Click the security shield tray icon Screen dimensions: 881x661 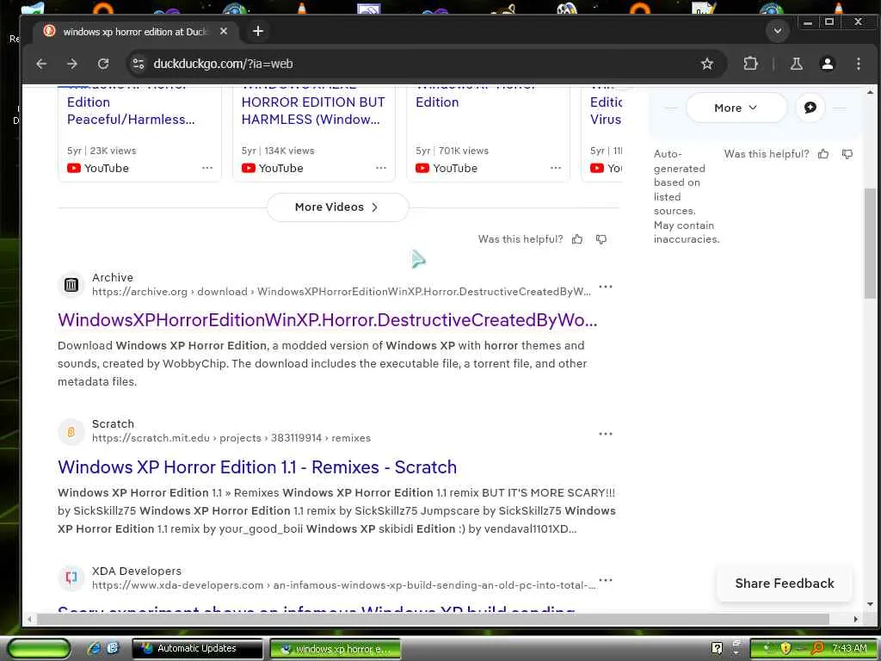[x=786, y=648]
